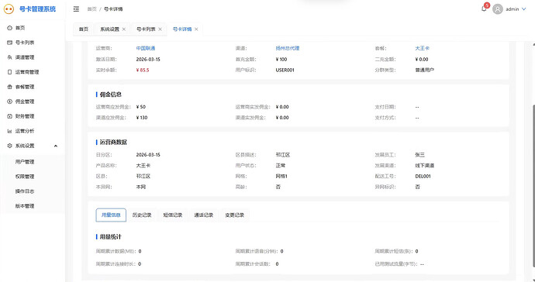Click the 号卡列表 card icon in sidebar
This screenshot has height=282, width=535.
pyautogui.click(x=9, y=43)
